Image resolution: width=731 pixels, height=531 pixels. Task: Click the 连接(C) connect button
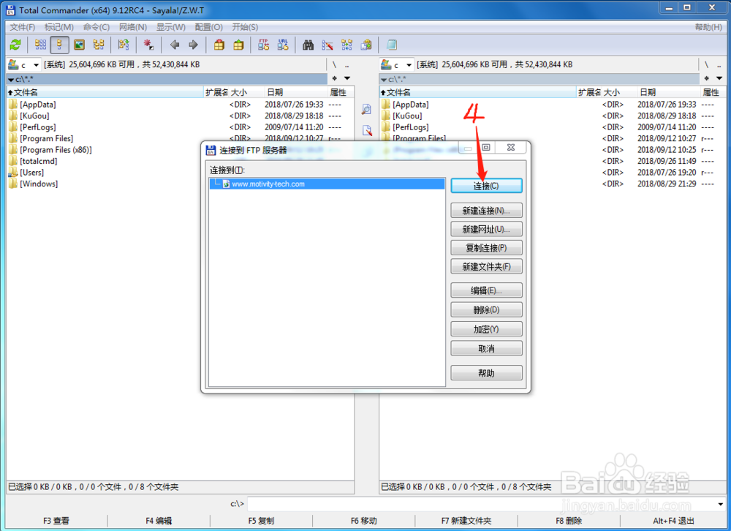486,186
